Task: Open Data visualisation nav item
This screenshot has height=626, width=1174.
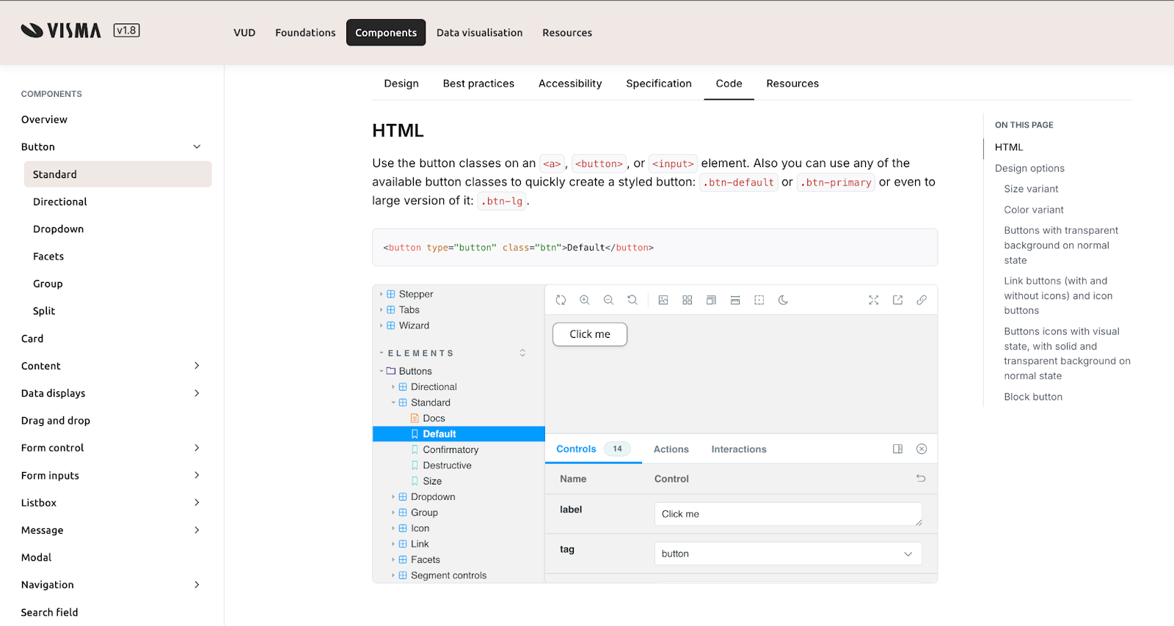Action: [x=480, y=32]
